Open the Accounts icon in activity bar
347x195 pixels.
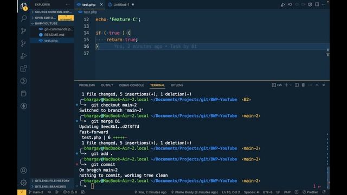click(23, 171)
